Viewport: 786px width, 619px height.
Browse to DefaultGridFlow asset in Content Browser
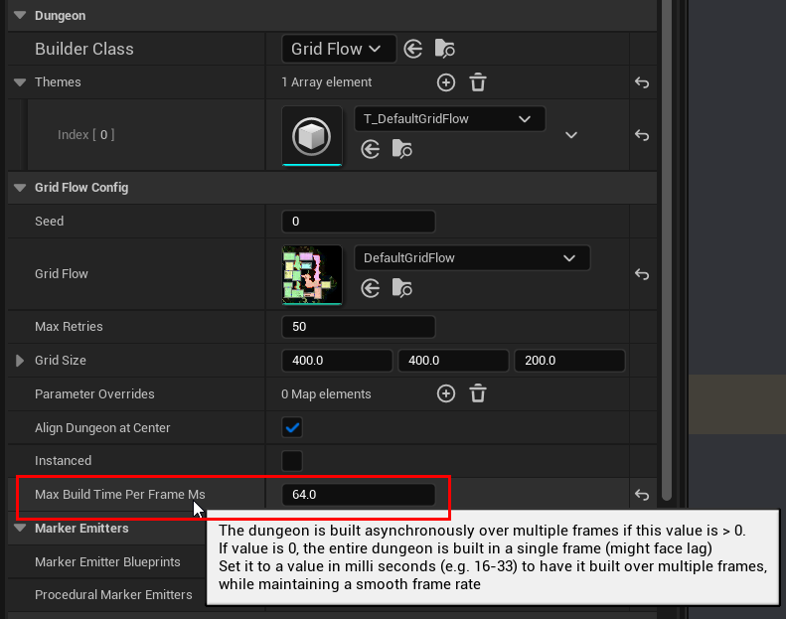[x=401, y=288]
